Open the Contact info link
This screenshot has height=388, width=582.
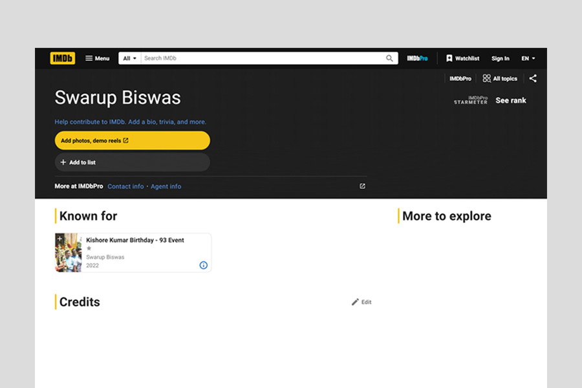(125, 186)
